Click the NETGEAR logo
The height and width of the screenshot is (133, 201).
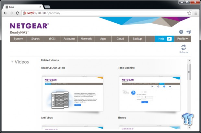coord(30,26)
